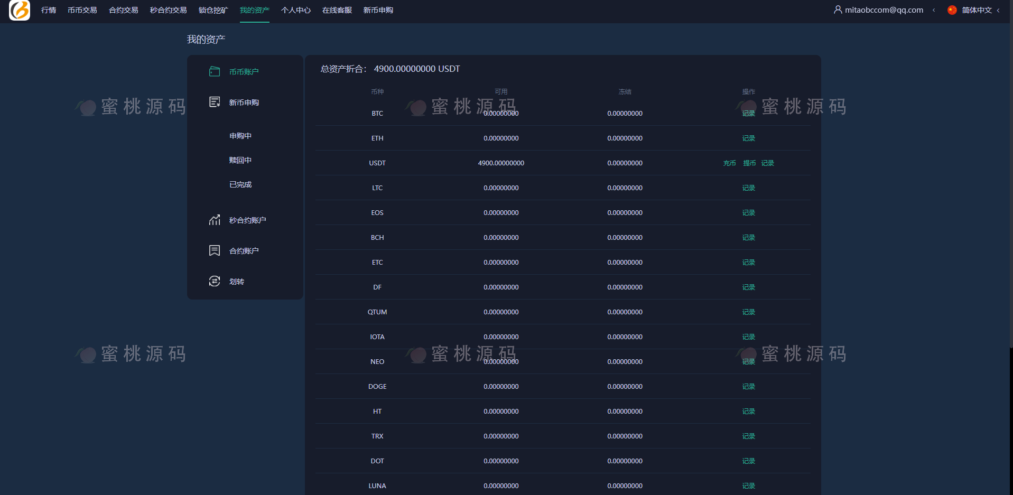This screenshot has height=495, width=1013.
Task: Click 充币 to deposit USDT
Action: (x=729, y=163)
